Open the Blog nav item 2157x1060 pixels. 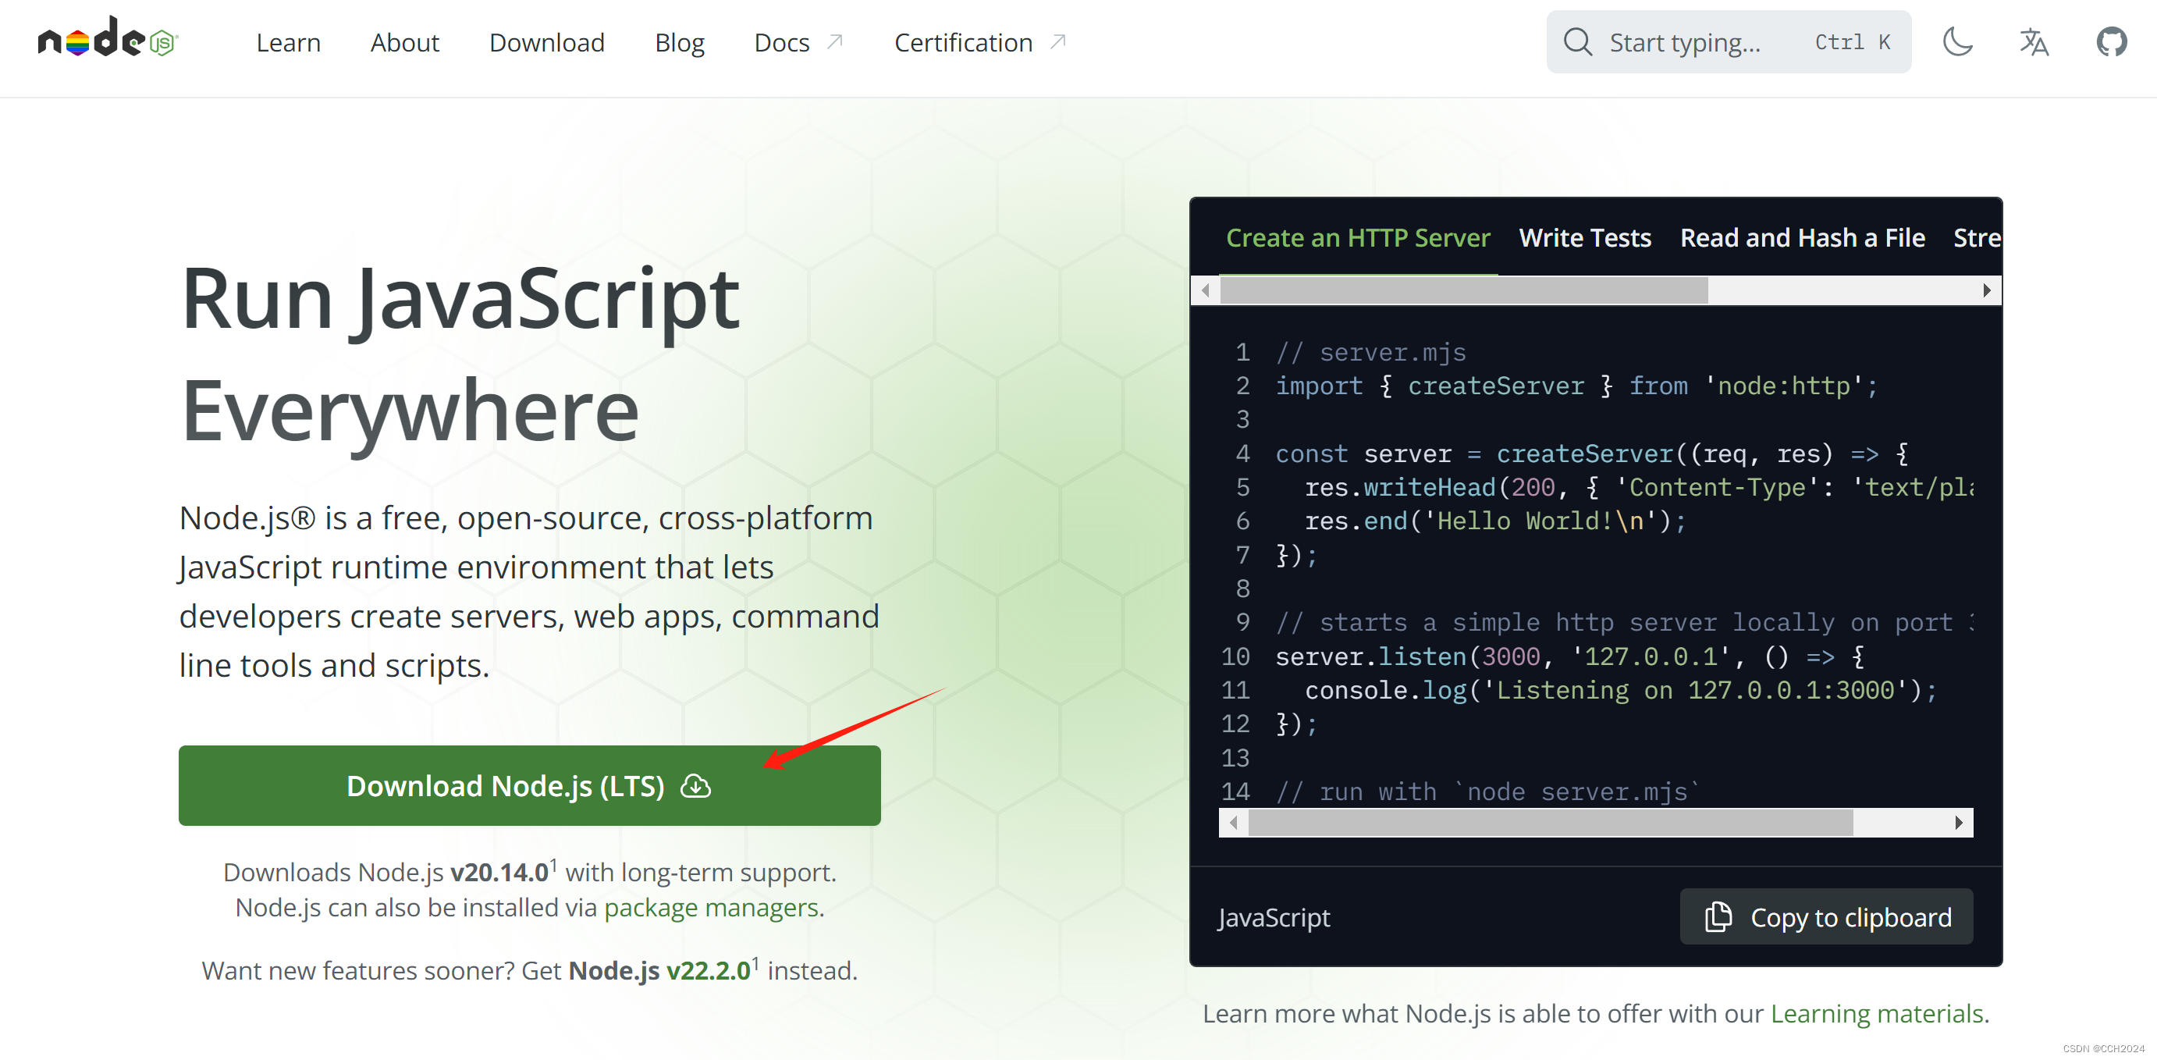pos(679,42)
